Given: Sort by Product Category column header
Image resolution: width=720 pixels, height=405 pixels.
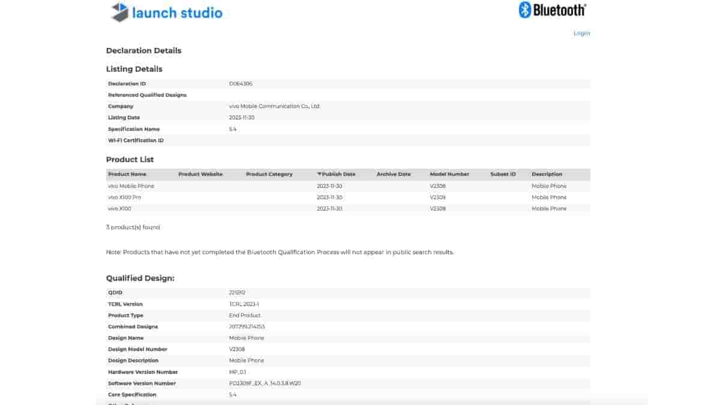Looking at the screenshot, I should pyautogui.click(x=269, y=174).
